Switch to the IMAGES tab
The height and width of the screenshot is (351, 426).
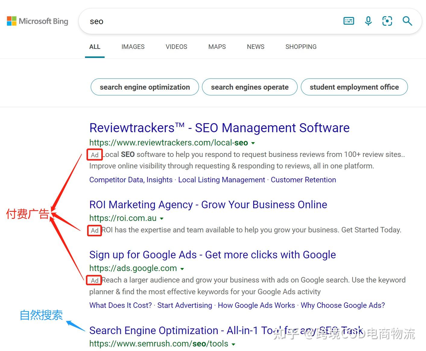pos(133,47)
